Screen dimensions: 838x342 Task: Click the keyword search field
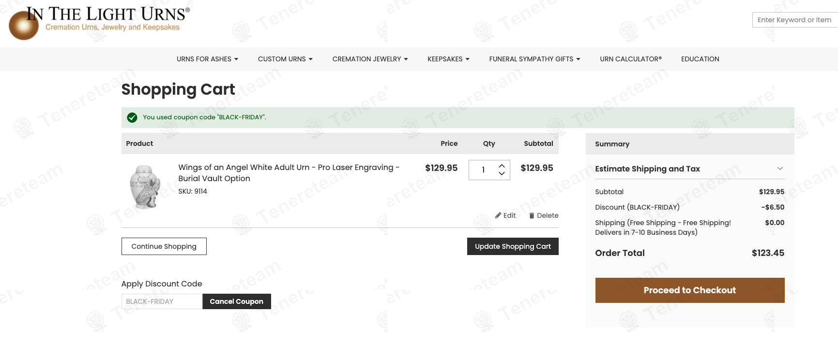[x=794, y=20]
